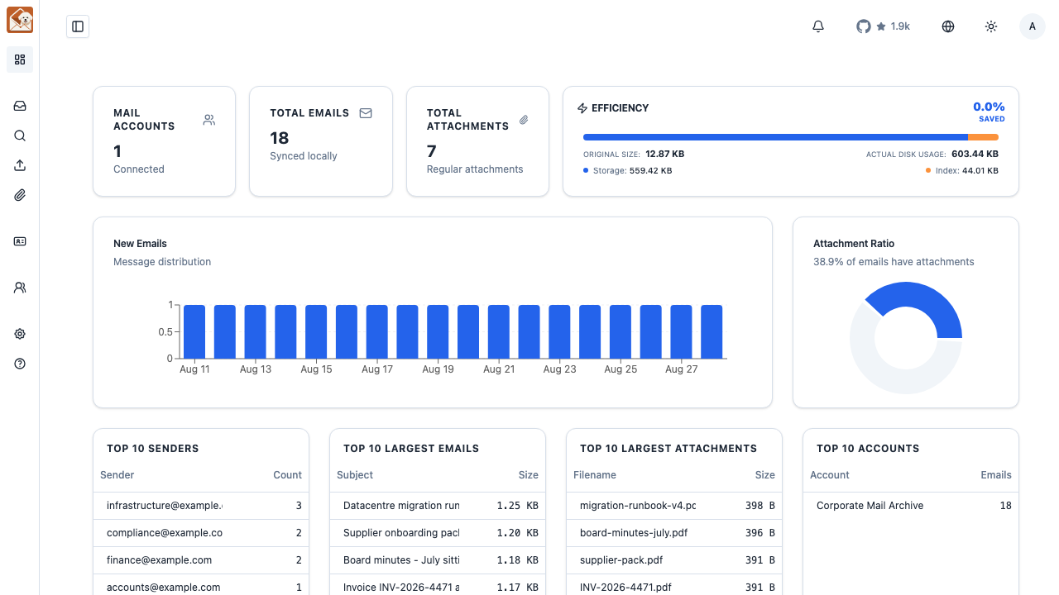This screenshot has width=1059, height=595.
Task: Toggle the light/dark theme sun icon
Action: tap(991, 26)
